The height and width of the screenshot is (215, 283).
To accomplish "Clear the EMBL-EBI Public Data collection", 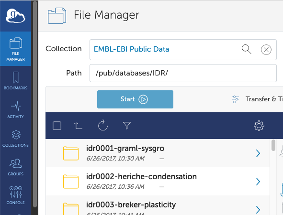I will (266, 50).
